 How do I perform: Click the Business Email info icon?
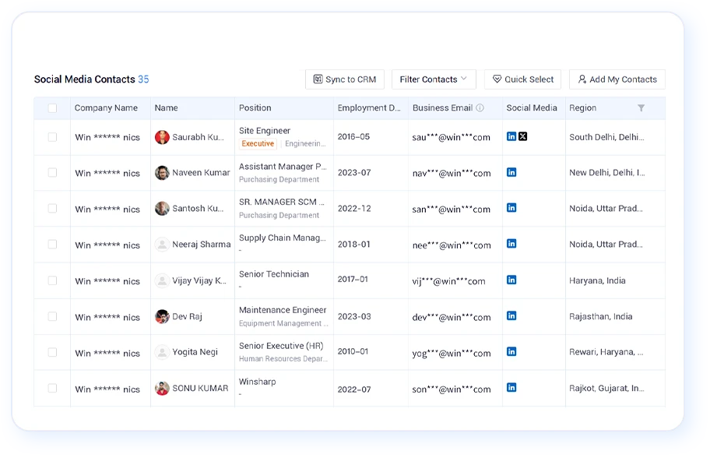(480, 107)
